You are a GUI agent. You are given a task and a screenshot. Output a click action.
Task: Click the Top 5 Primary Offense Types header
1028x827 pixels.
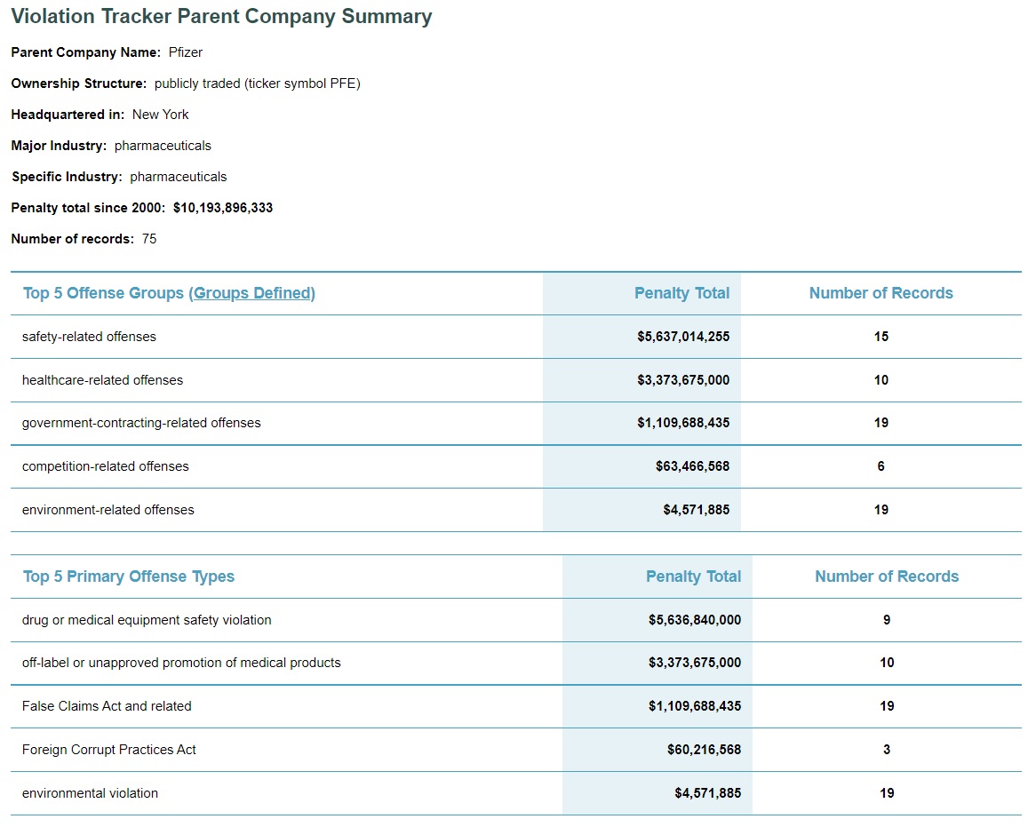click(x=129, y=577)
